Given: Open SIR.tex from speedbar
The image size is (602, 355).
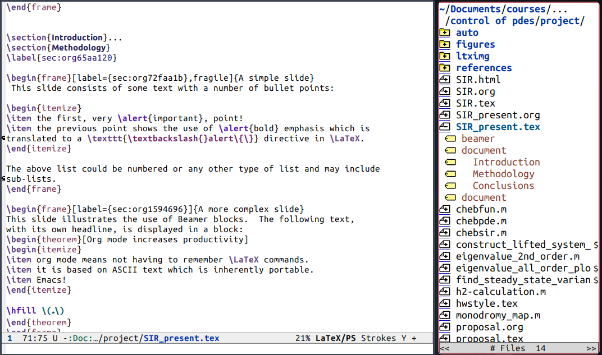Looking at the screenshot, I should (x=475, y=103).
